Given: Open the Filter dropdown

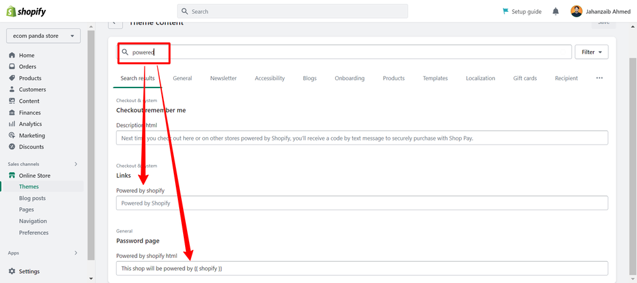Looking at the screenshot, I should click(591, 52).
